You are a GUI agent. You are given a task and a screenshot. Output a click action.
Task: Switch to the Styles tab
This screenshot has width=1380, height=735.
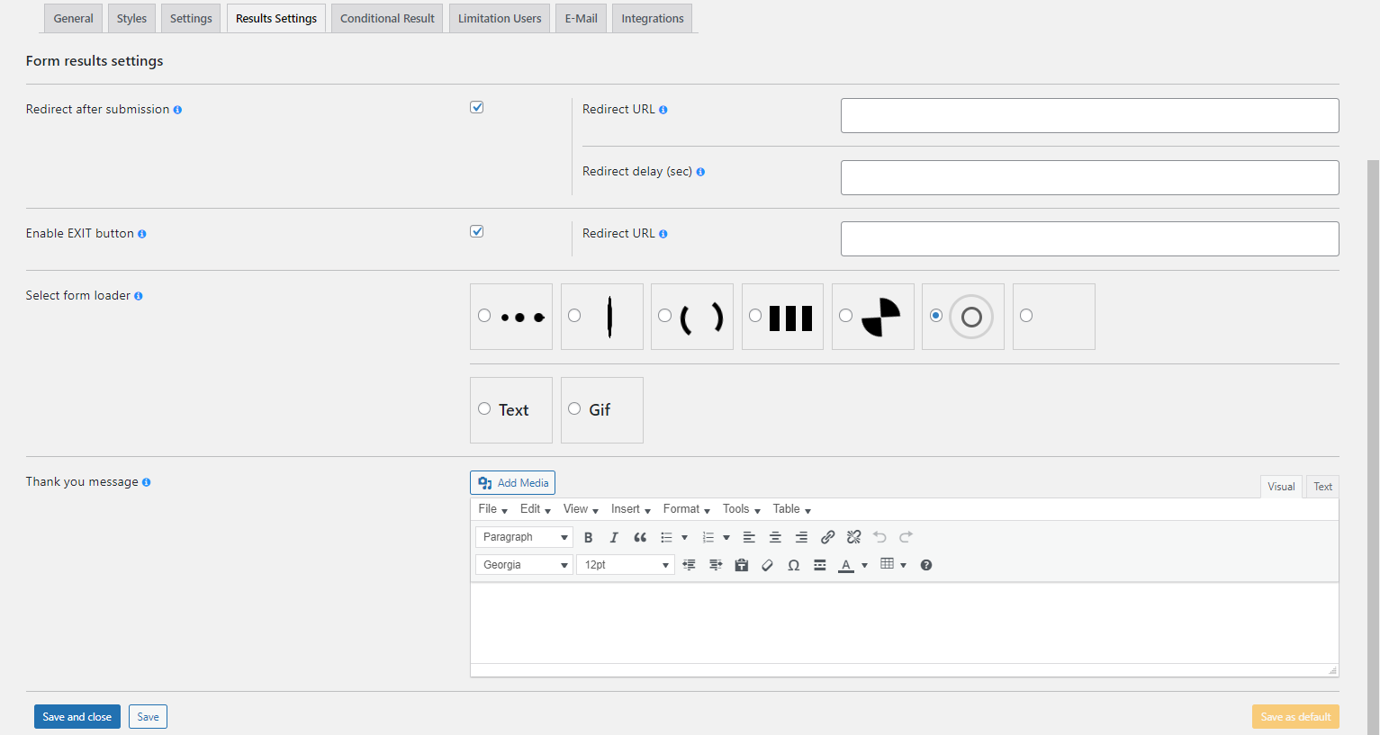pos(131,18)
